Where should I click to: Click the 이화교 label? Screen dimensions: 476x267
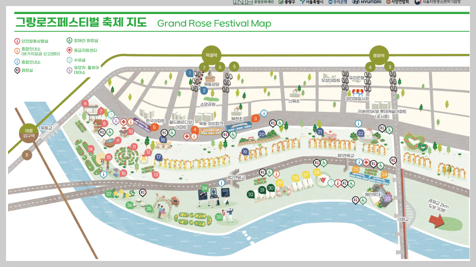[403, 219]
